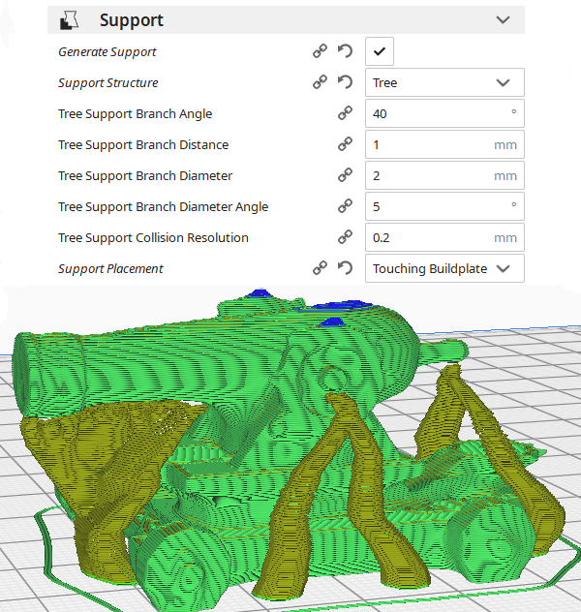Collapse the Support section chevron
The image size is (581, 612).
click(x=503, y=20)
